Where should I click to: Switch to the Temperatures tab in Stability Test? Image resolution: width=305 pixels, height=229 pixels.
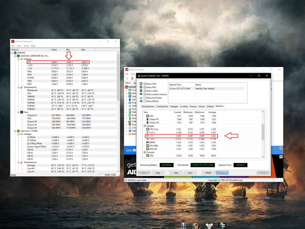click(x=148, y=107)
